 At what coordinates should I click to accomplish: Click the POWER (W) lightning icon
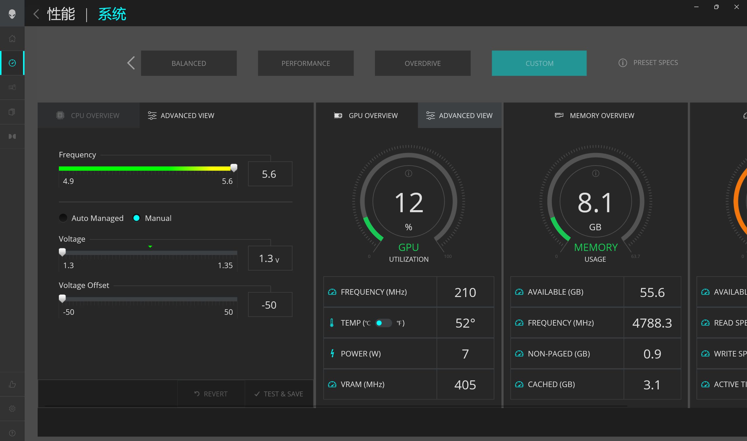[332, 353]
